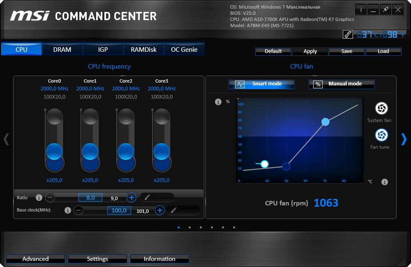Click the temperature readout 037°C/098°F
This screenshot has height=267, width=411.
click(x=381, y=35)
